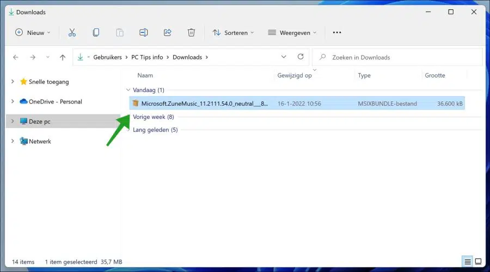The image size is (490, 272).
Task: Click chevron after Downloads breadcrumb
Action: (x=206, y=57)
